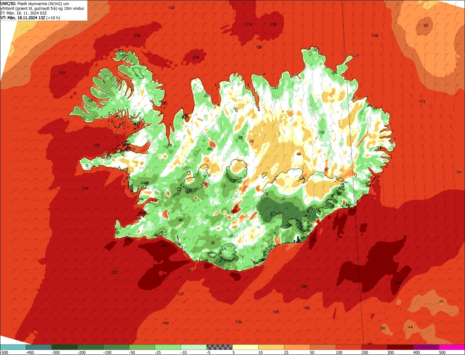465x355 pixels.
Task: Select the land value -28
Action: (240, 138)
